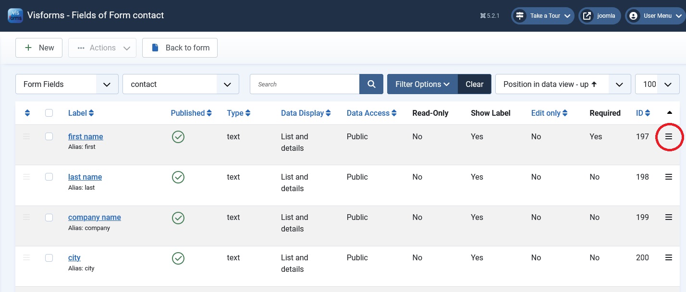Screen dimensions: 686x292
Task: Click the published check icon for first name
Action: coord(178,137)
